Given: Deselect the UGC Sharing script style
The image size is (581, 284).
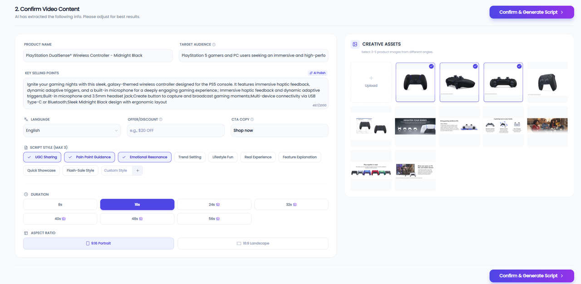Looking at the screenshot, I should point(42,157).
